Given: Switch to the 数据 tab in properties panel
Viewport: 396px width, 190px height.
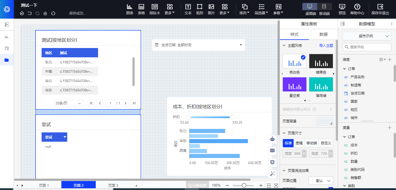Looking at the screenshot, I should coord(323,34).
